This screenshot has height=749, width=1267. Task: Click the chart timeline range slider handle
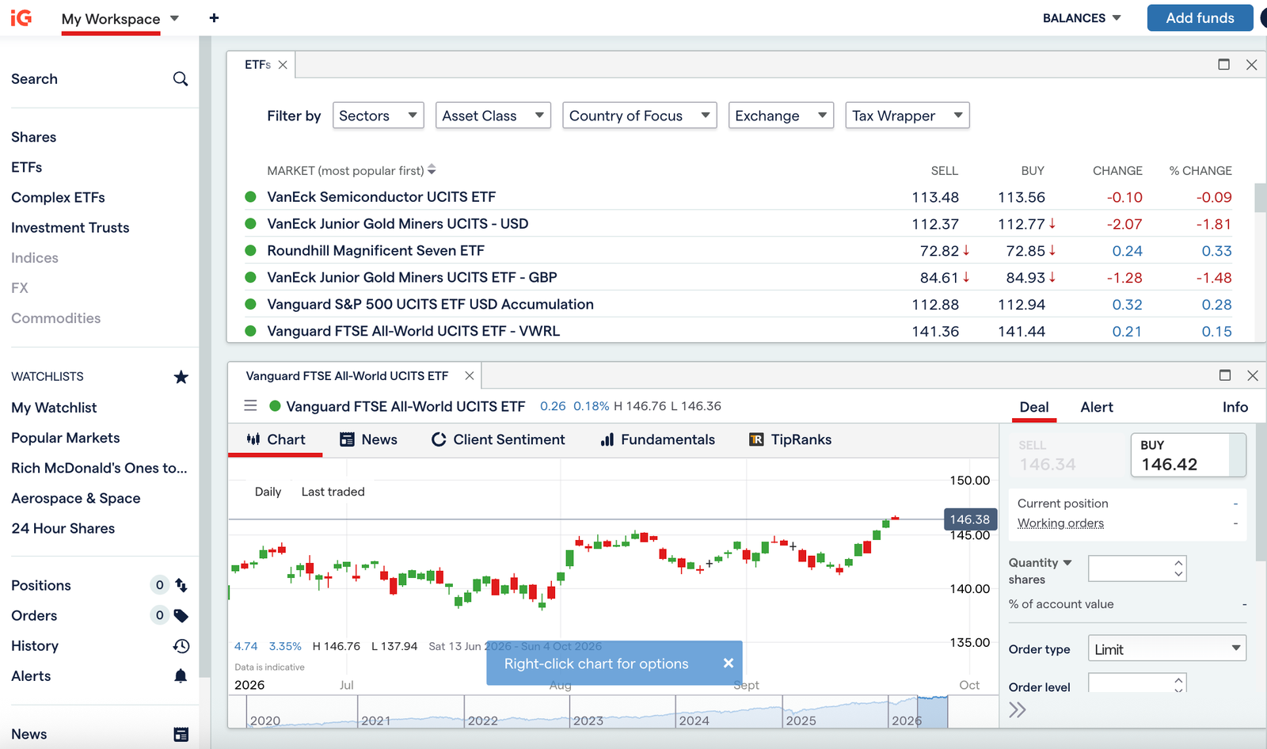[x=933, y=712]
